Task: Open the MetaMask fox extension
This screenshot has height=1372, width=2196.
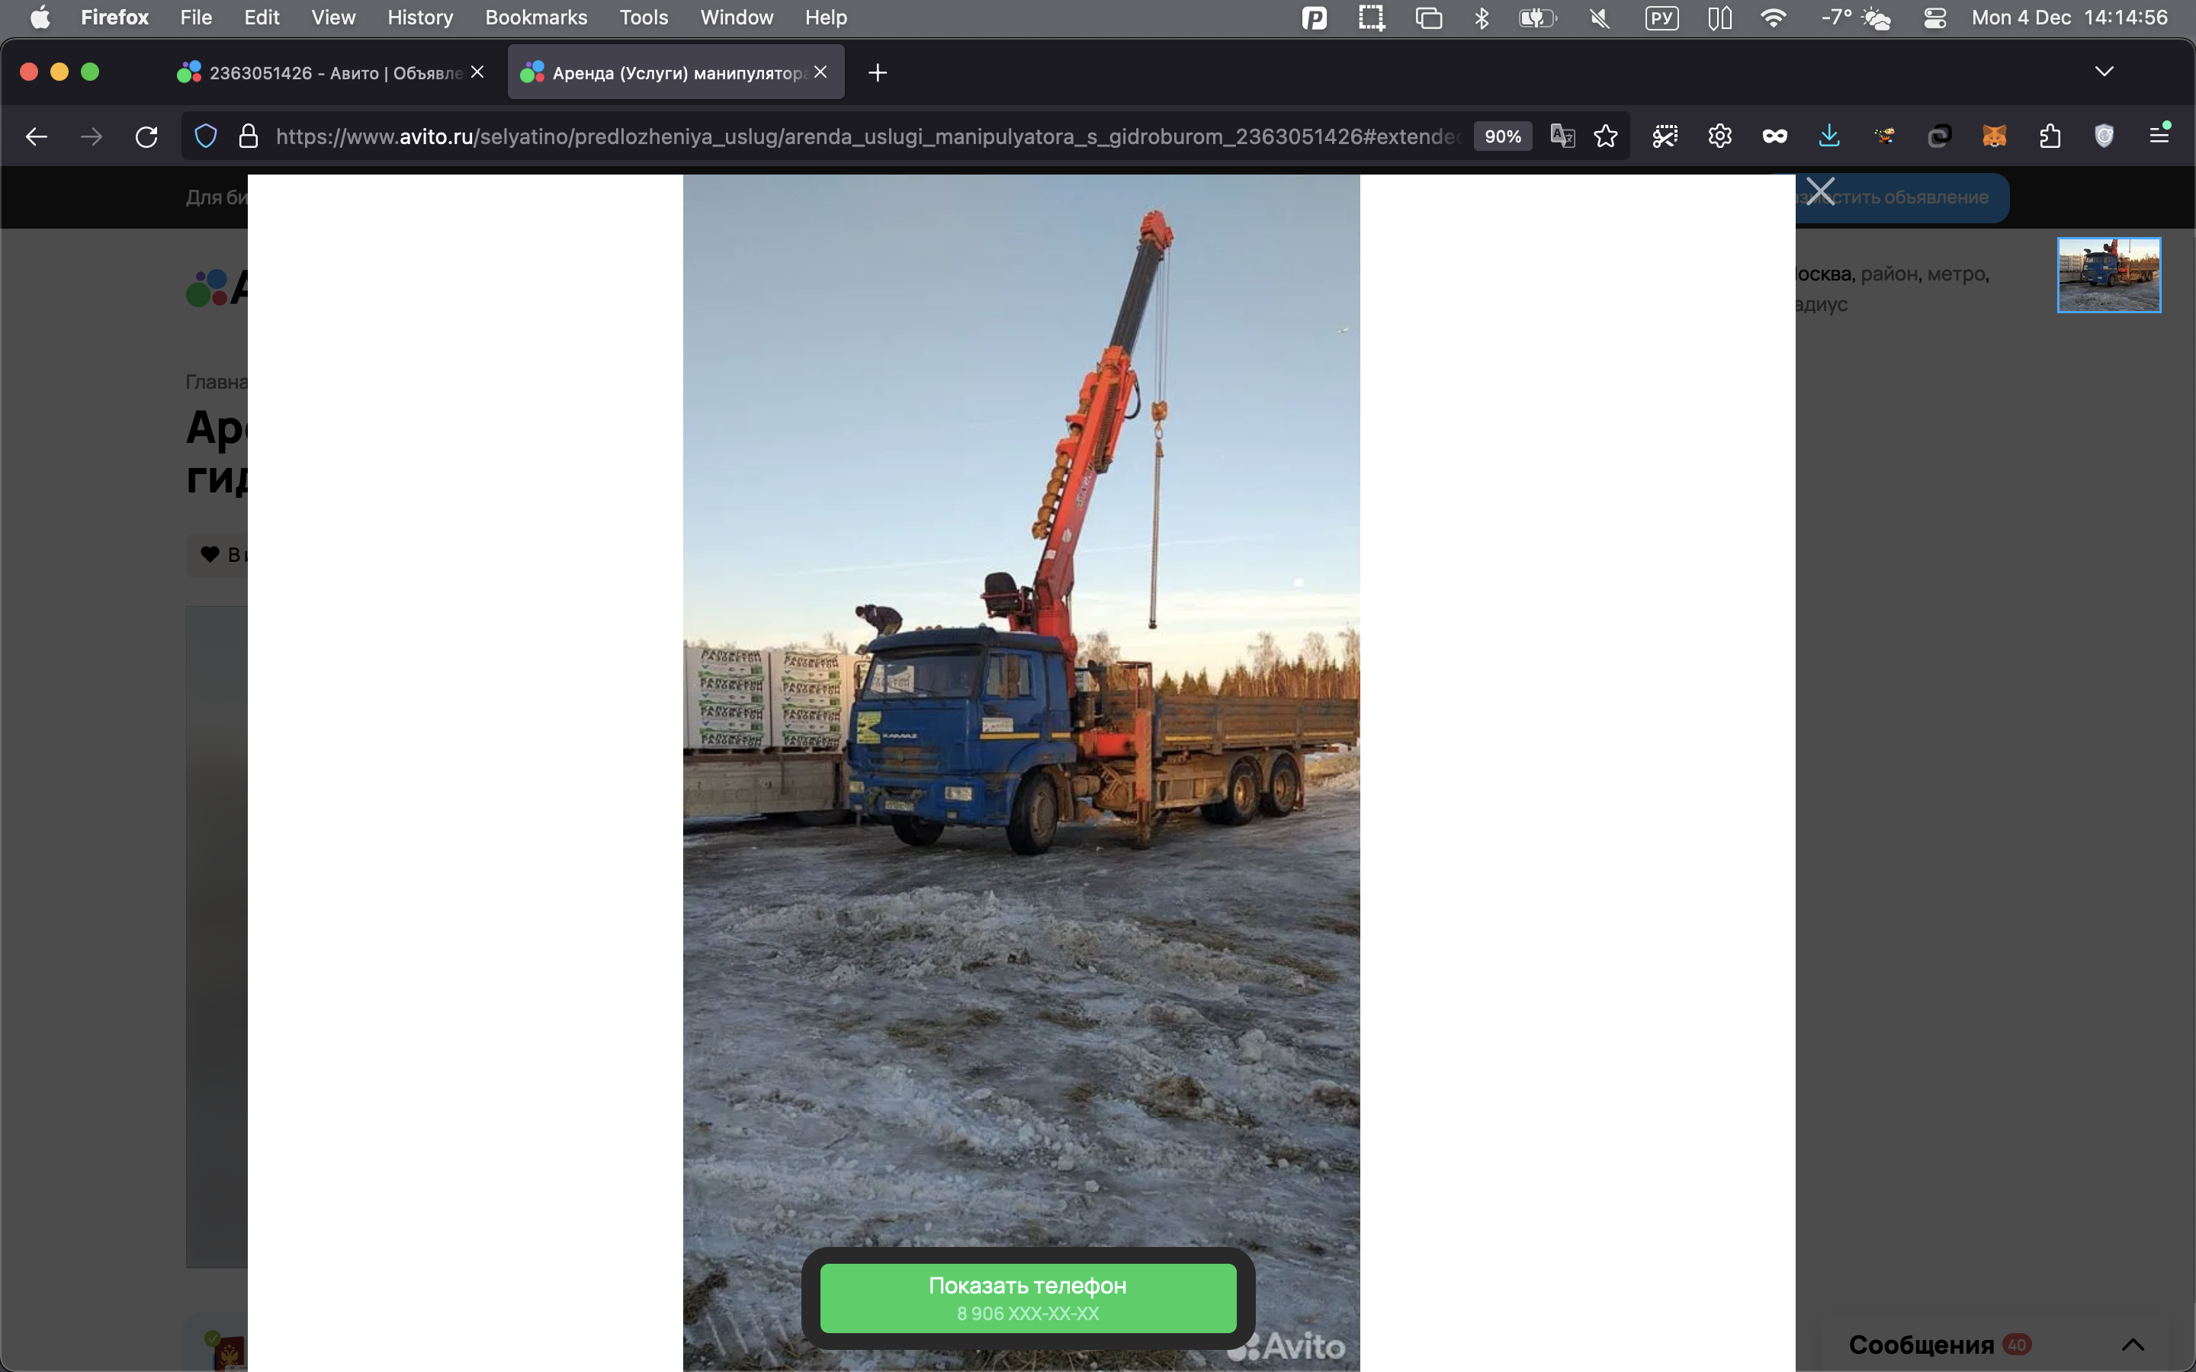Action: click(x=1994, y=136)
